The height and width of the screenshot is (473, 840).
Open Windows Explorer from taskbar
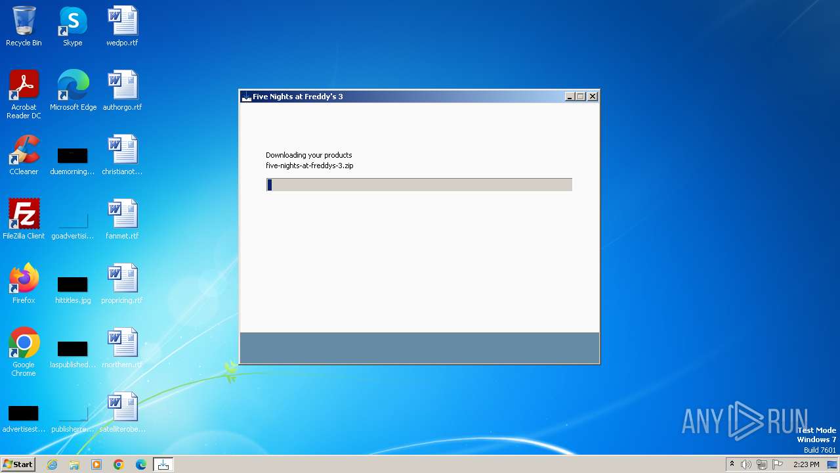74,464
